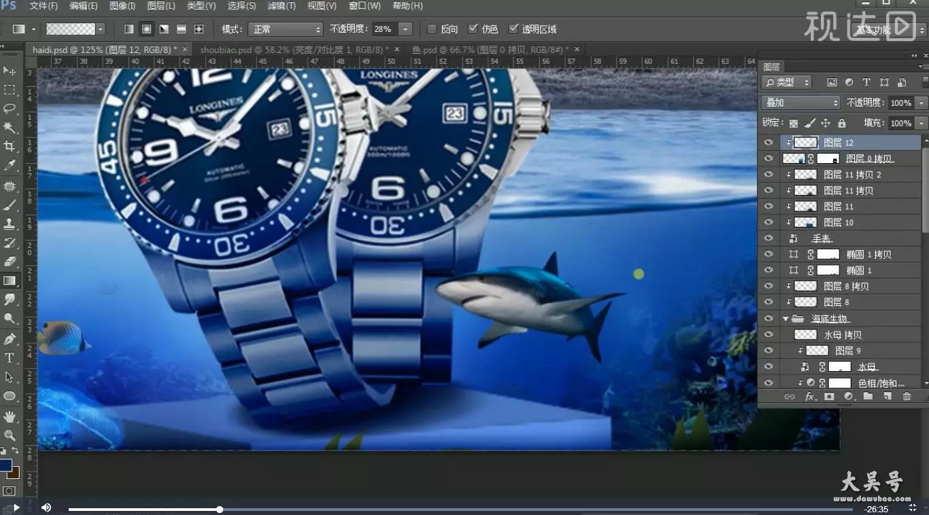Open the 图像(I) menu
This screenshot has width=929, height=515.
[x=122, y=6]
